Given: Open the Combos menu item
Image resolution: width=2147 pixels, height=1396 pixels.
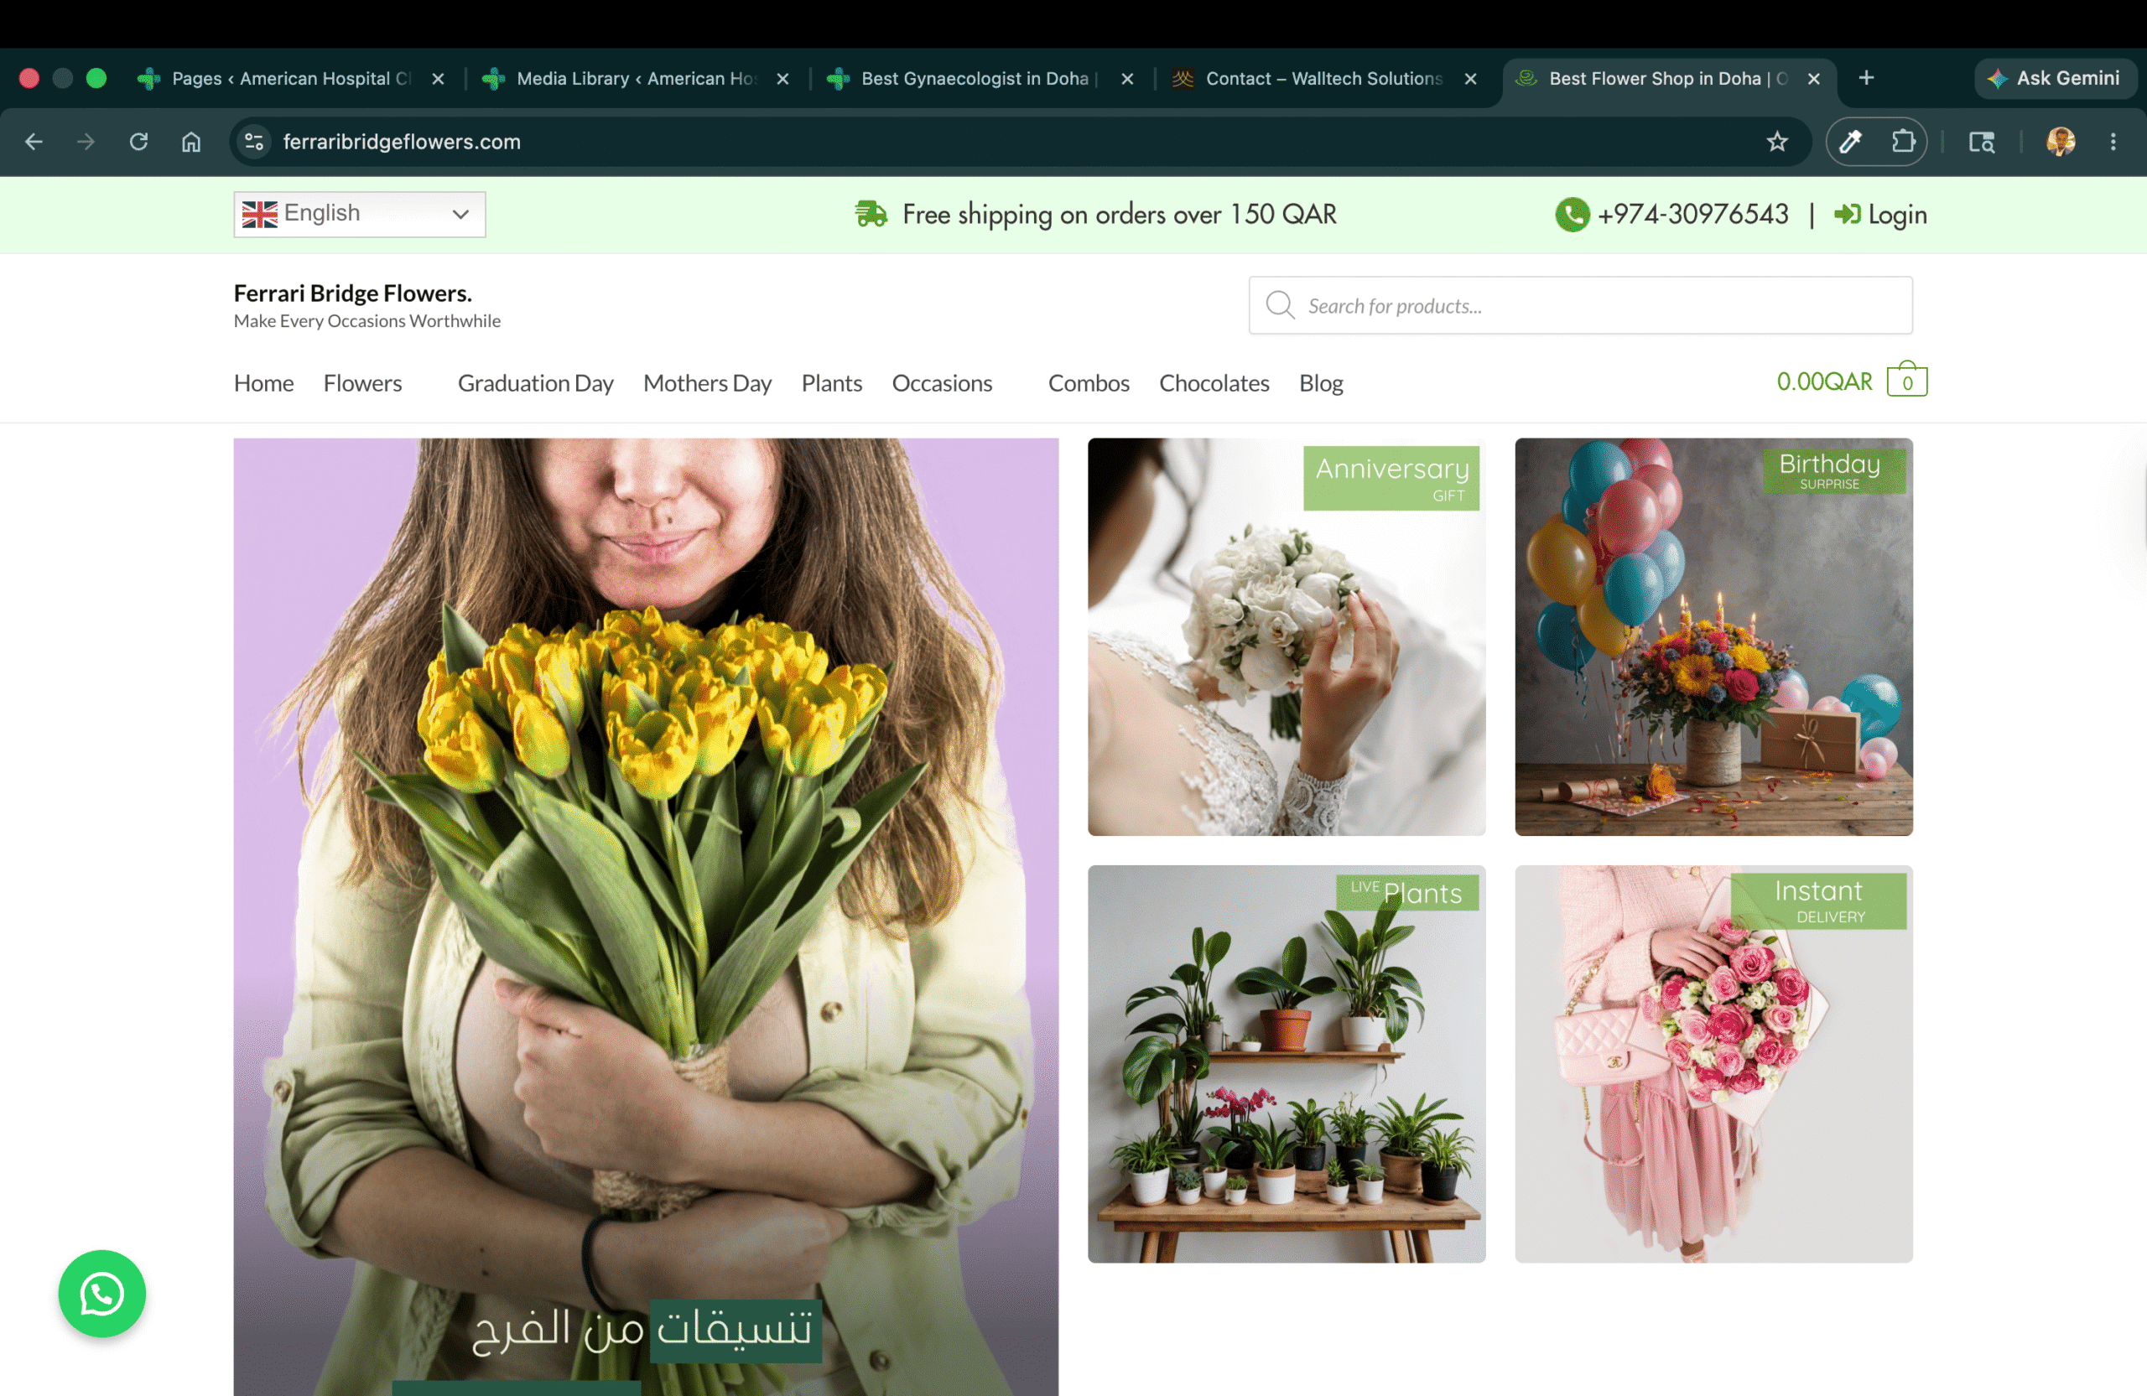Looking at the screenshot, I should [x=1088, y=383].
